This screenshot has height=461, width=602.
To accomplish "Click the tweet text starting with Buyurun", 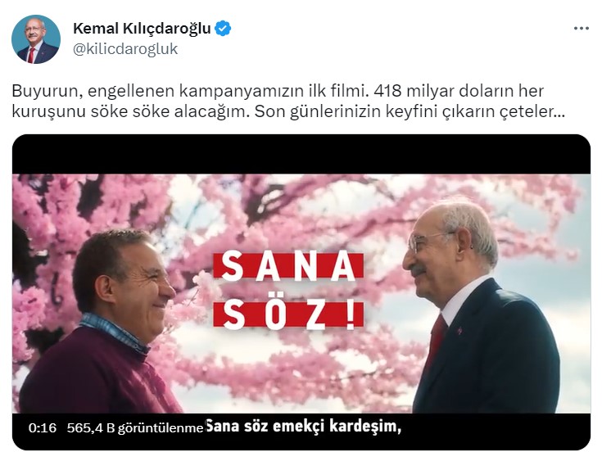I will click(288, 102).
